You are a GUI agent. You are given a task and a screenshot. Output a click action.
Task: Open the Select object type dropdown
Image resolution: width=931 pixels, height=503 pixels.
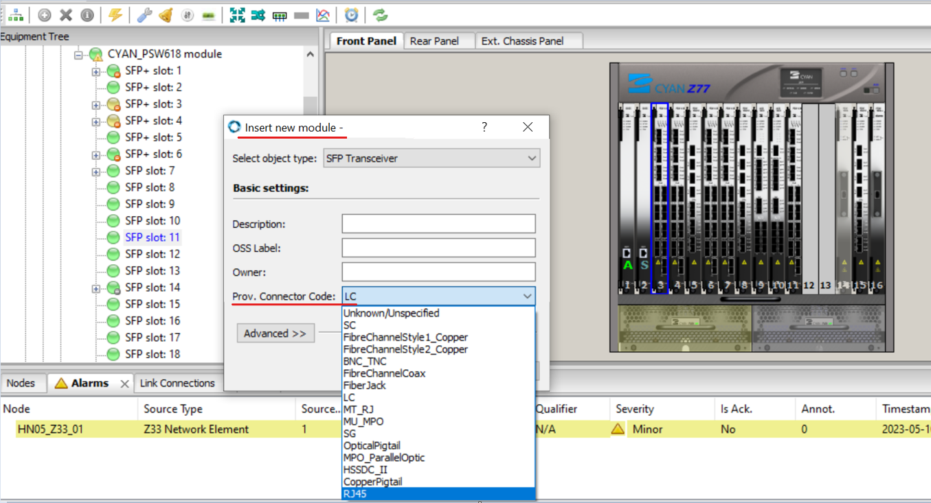pos(431,159)
